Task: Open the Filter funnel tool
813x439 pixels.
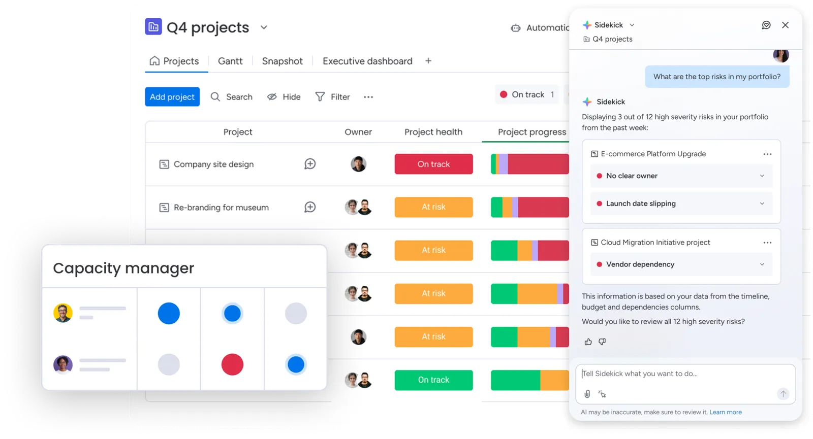Action: 332,96
